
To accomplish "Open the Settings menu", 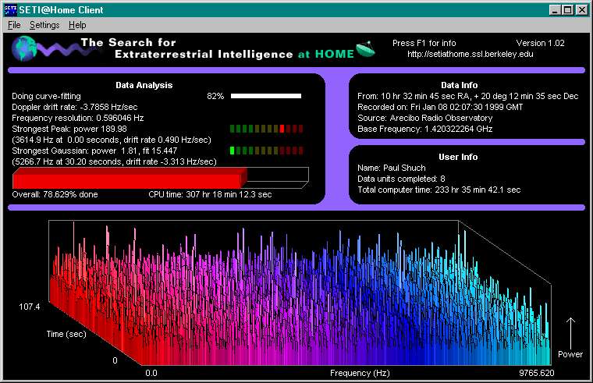I will click(44, 25).
